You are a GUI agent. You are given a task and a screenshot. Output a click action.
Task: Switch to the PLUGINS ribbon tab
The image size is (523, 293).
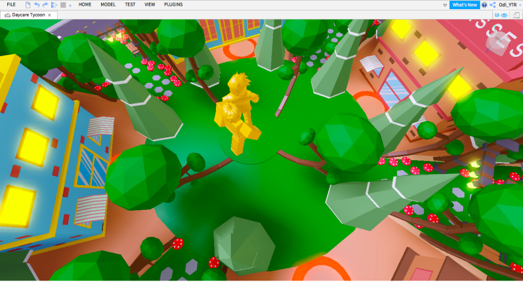click(x=173, y=5)
